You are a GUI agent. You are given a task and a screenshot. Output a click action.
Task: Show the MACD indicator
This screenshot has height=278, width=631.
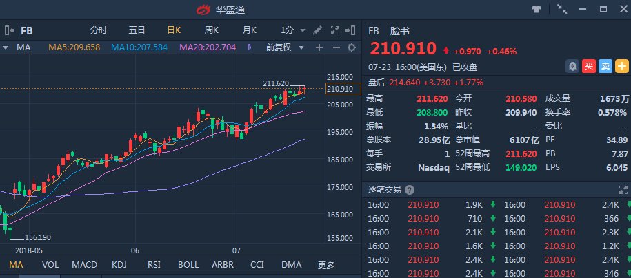point(85,265)
